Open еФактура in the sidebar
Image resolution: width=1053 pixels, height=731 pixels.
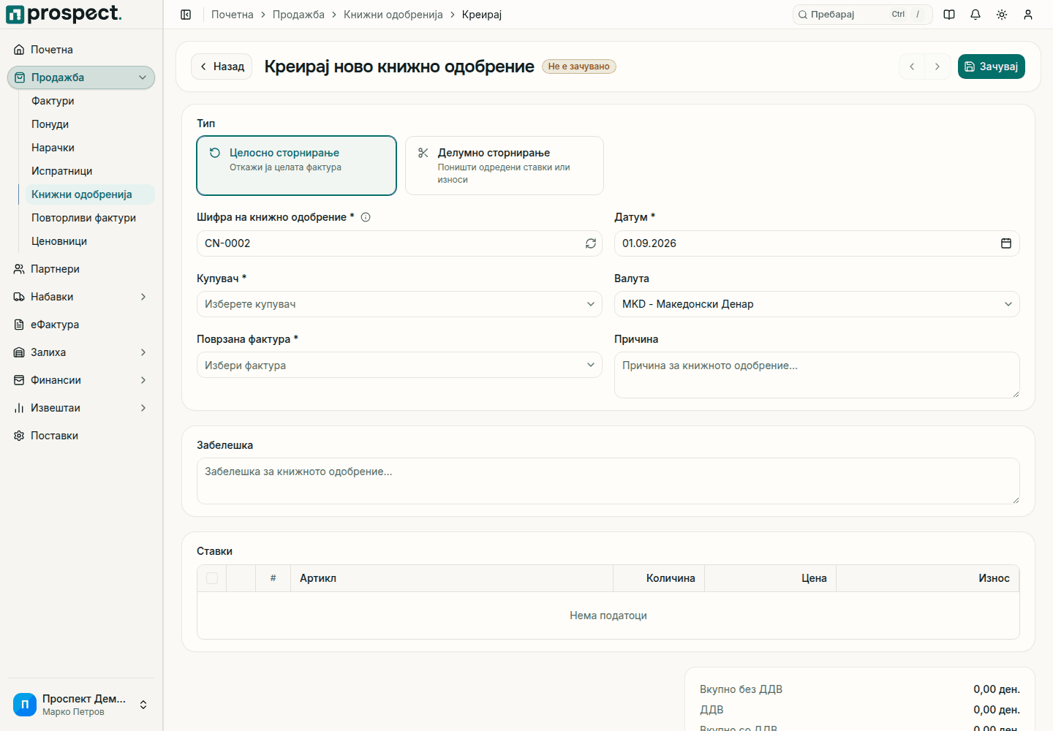coord(81,325)
